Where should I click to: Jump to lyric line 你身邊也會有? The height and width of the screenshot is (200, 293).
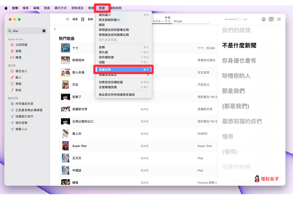pyautogui.click(x=239, y=61)
